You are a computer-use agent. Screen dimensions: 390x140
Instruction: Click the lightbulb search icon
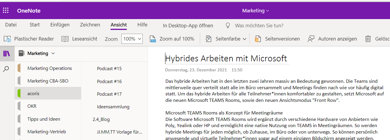click(x=228, y=26)
